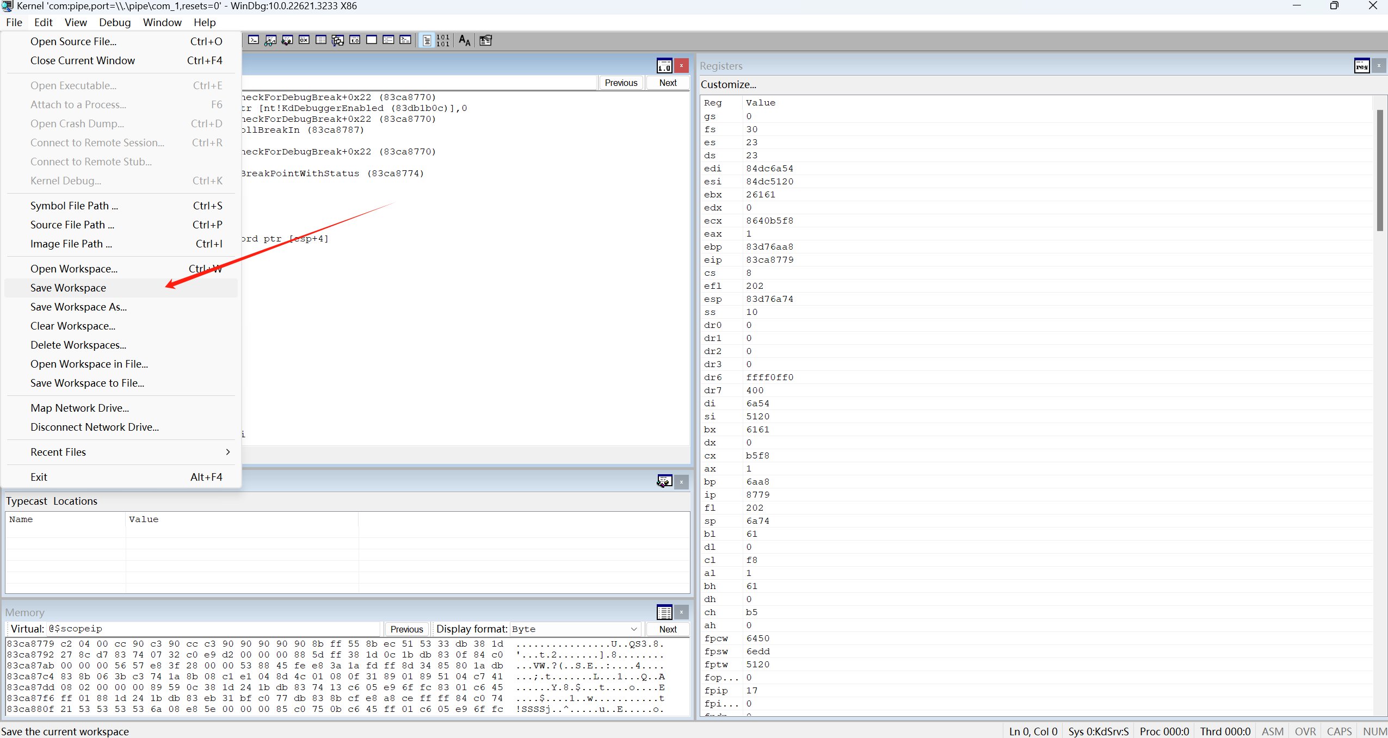Toggle Source mode off (101) button
Viewport: 1388px width, 738px height.
click(443, 40)
